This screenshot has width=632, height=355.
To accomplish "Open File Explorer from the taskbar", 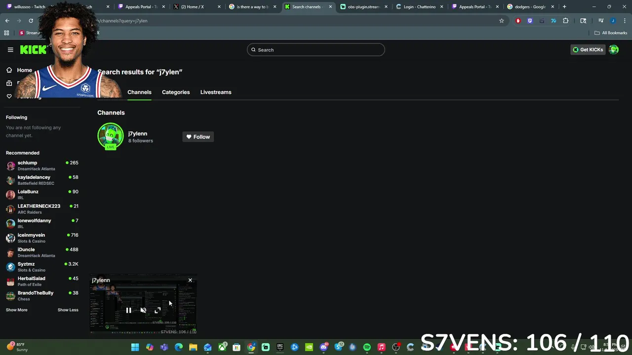I will click(193, 347).
